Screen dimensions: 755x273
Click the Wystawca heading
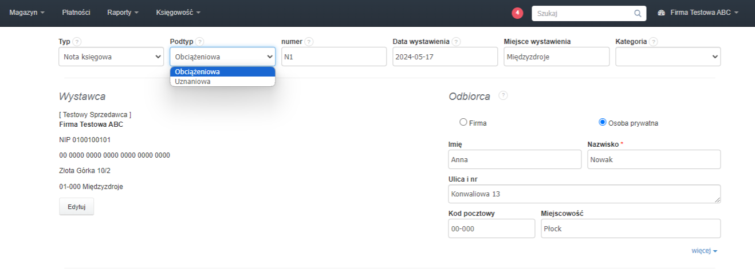[x=82, y=97]
